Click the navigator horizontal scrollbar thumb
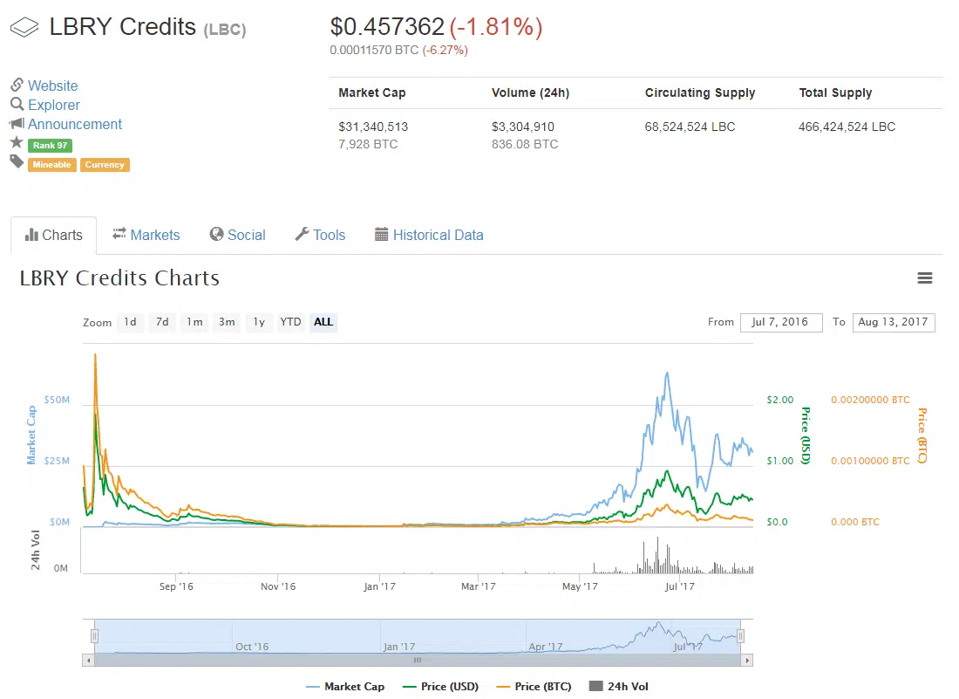This screenshot has height=699, width=959. pos(418,661)
